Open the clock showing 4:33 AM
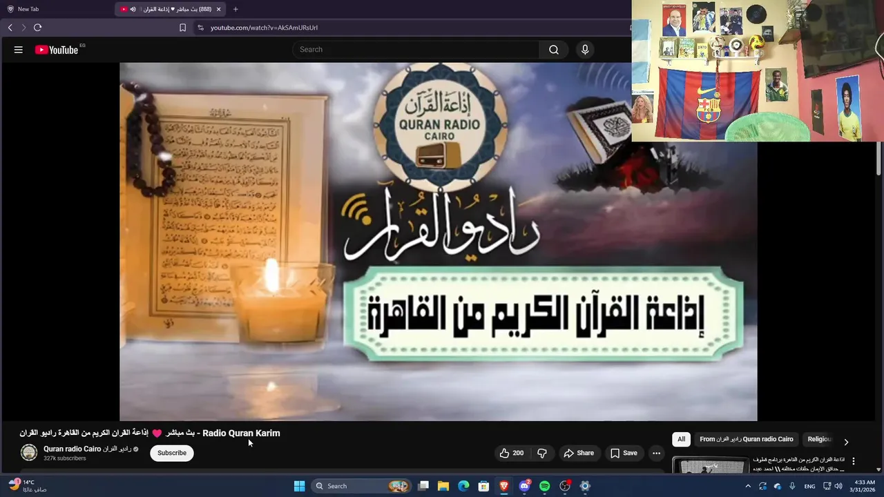The height and width of the screenshot is (497, 884). click(x=865, y=486)
